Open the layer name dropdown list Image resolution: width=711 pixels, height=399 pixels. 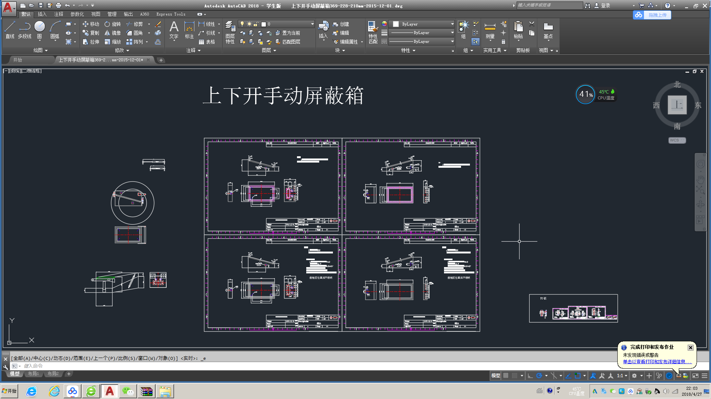point(312,24)
